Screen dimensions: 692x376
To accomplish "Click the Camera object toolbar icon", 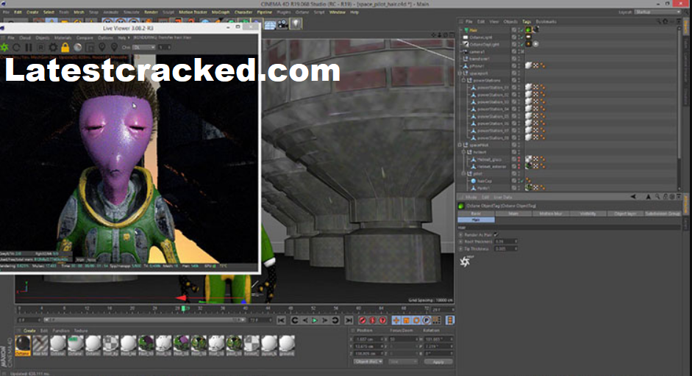I will [282, 24].
